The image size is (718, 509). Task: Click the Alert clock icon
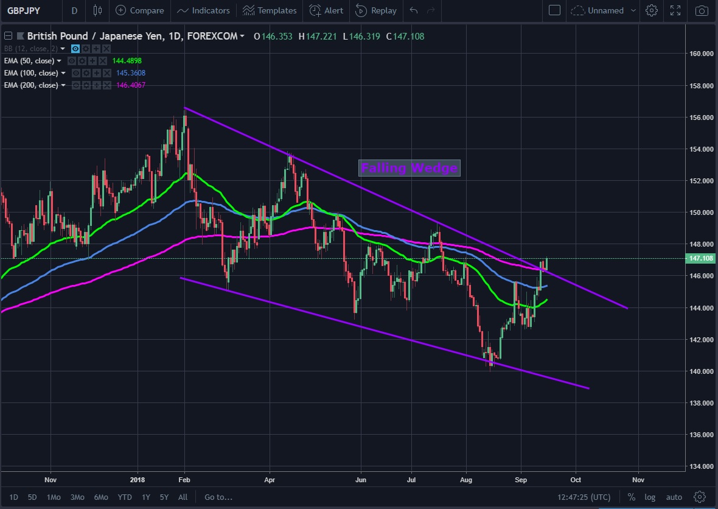pos(315,10)
